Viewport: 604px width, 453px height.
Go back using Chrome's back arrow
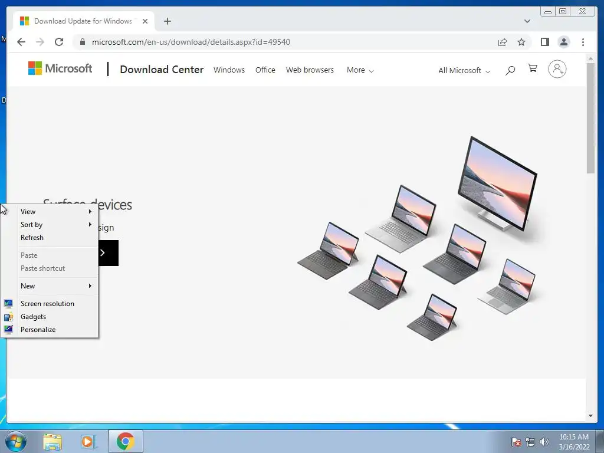click(21, 42)
